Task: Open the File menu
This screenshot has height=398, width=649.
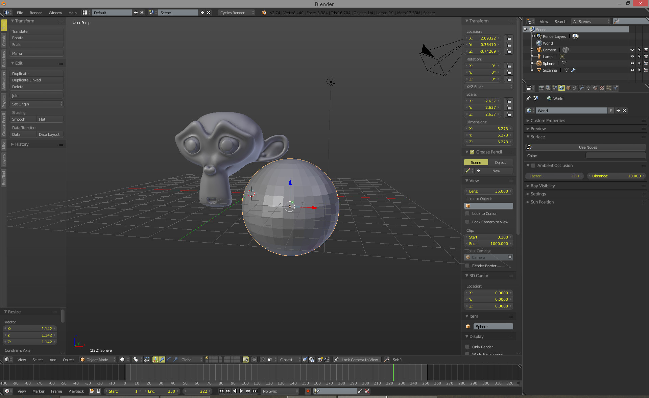Action: [20, 13]
